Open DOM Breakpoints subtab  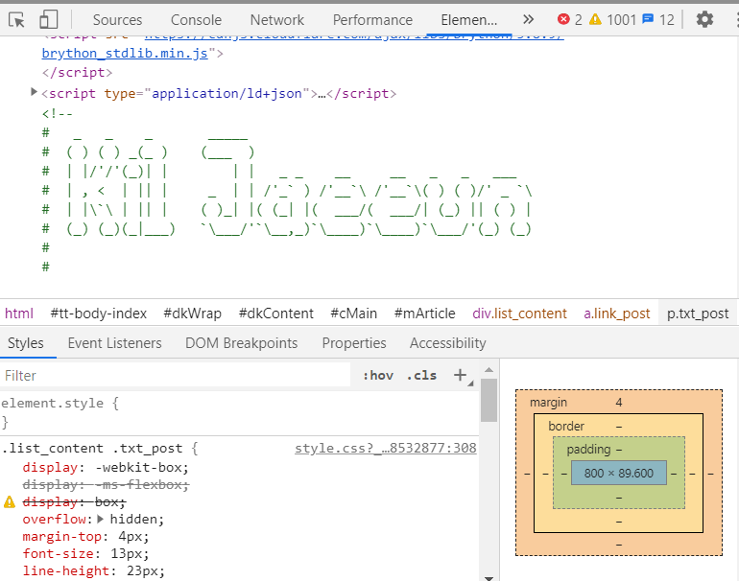(241, 343)
